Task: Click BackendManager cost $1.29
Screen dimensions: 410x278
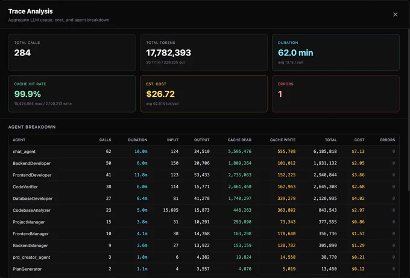Action: point(358,246)
